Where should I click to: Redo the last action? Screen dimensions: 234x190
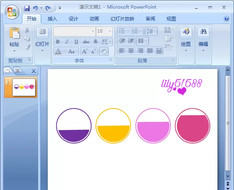point(48,8)
